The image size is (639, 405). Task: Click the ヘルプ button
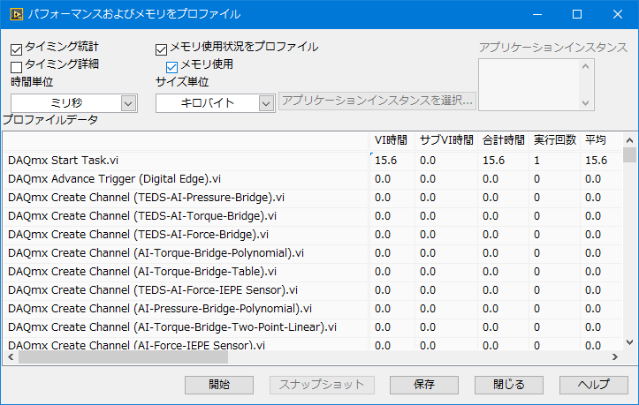pos(594,385)
